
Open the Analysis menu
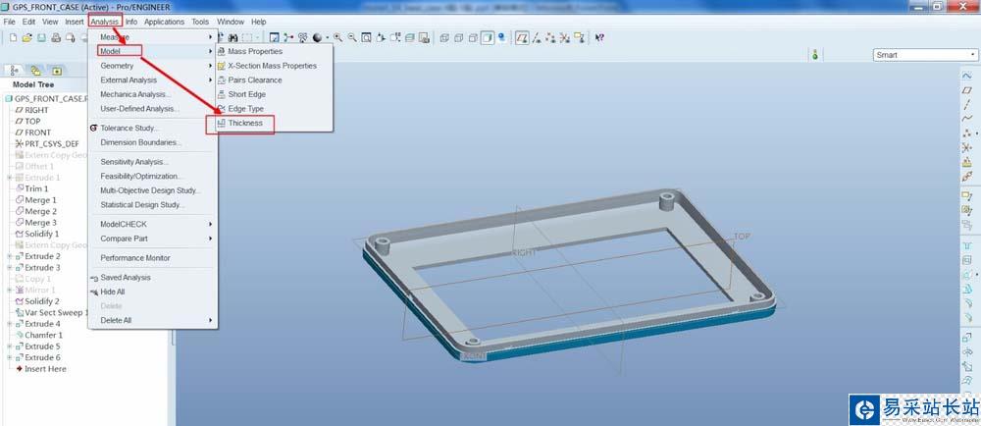pos(105,22)
